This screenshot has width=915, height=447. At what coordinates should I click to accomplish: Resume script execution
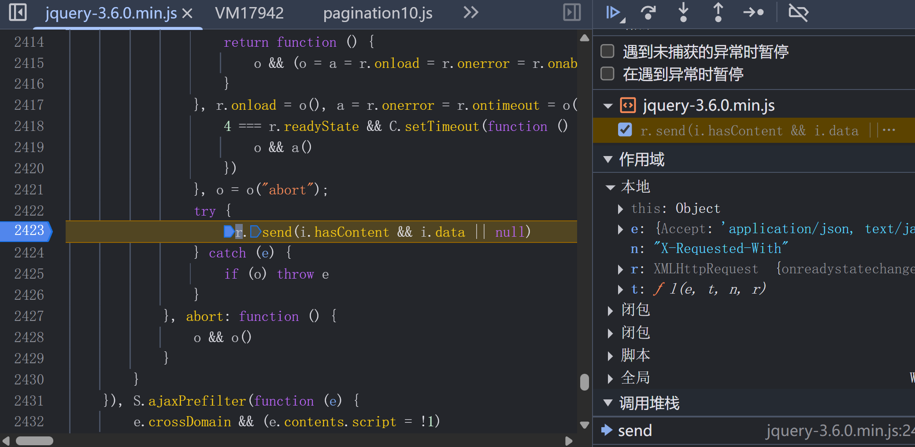(x=615, y=12)
